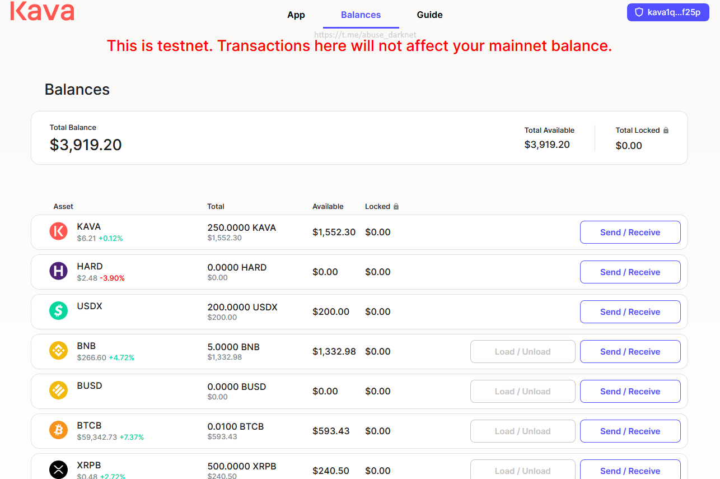This screenshot has height=479, width=720.
Task: Click the red testnet warning banner text
Action: [359, 46]
